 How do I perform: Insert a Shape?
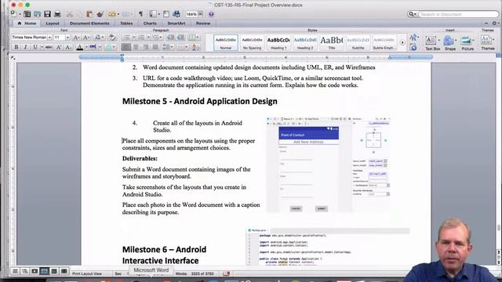[x=449, y=43]
